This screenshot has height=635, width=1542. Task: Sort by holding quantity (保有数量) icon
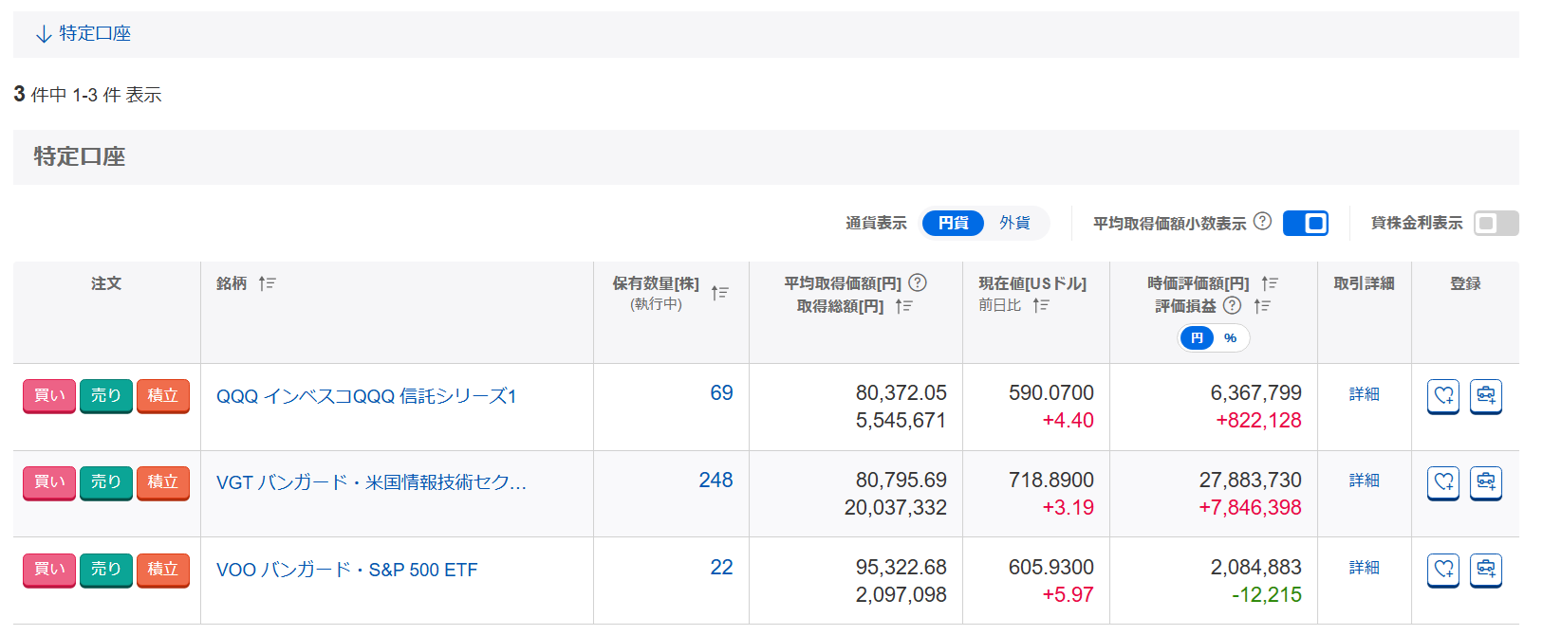click(720, 293)
